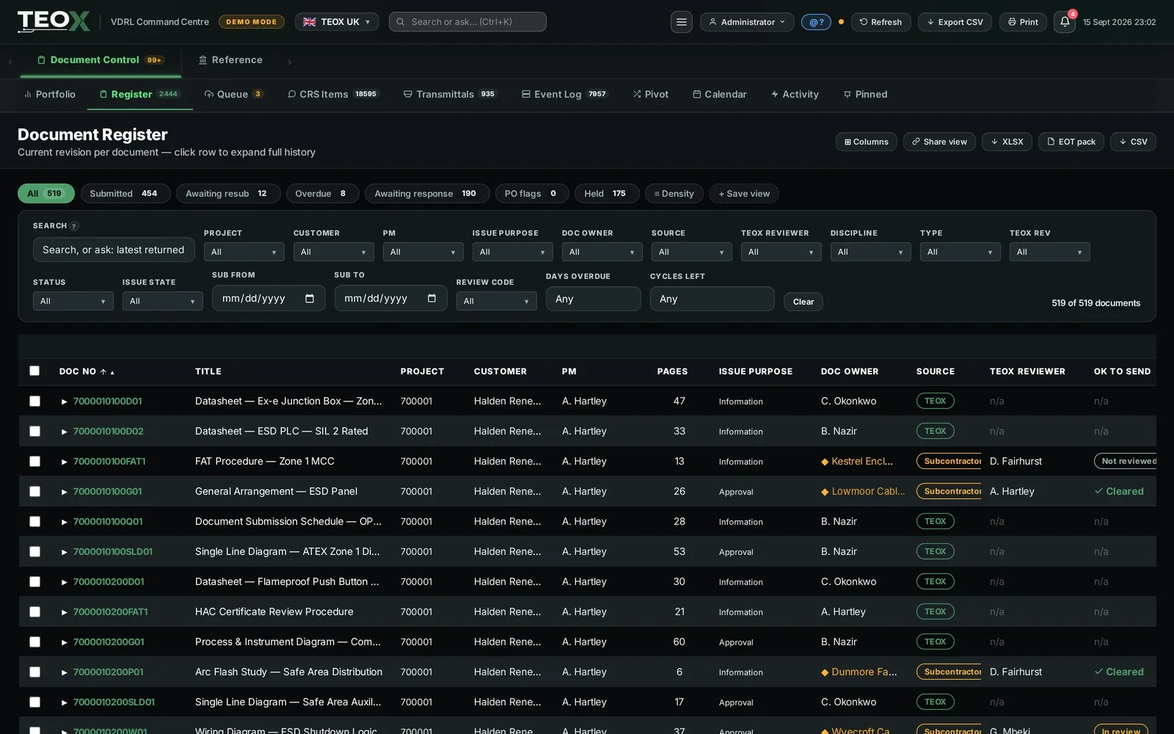
Task: Tick the checkbox for 7000010200P01
Action: [34, 672]
